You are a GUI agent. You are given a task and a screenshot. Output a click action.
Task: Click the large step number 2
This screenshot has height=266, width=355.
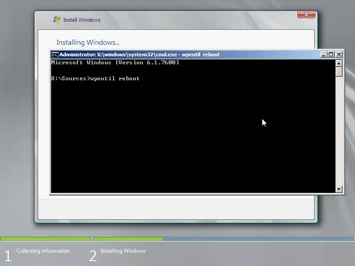pos(92,256)
